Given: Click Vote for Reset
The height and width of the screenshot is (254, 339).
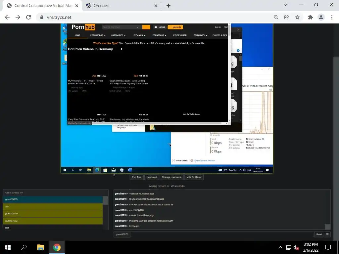Looking at the screenshot, I should point(194,177).
